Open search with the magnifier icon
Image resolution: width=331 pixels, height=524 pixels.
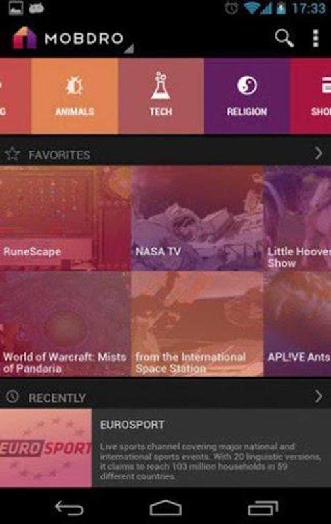[x=284, y=39]
